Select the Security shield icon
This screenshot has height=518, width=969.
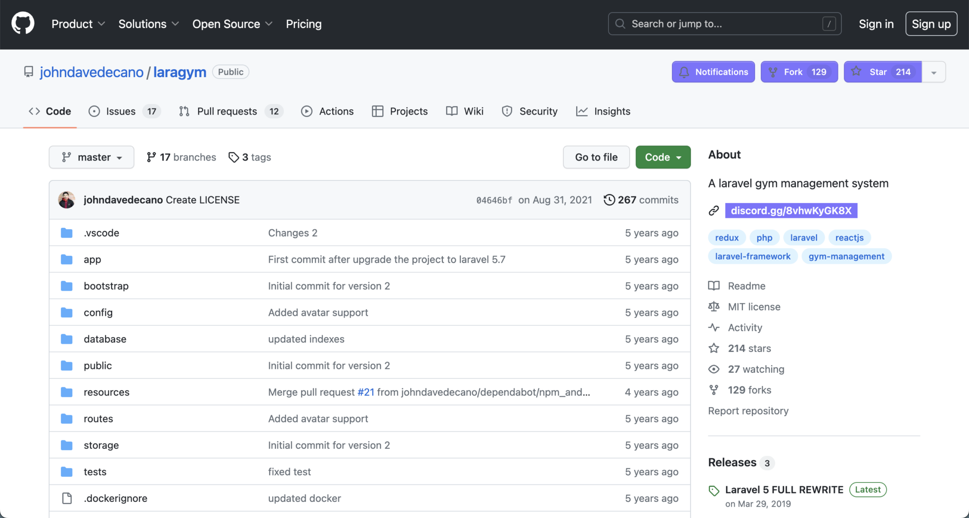coord(506,111)
